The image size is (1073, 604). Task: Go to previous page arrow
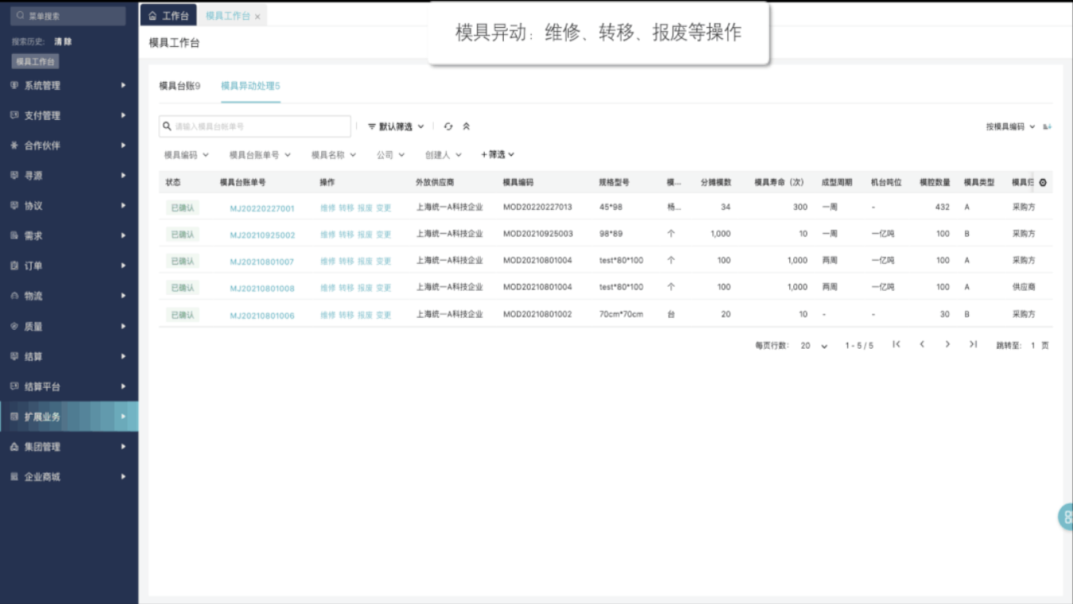point(922,344)
